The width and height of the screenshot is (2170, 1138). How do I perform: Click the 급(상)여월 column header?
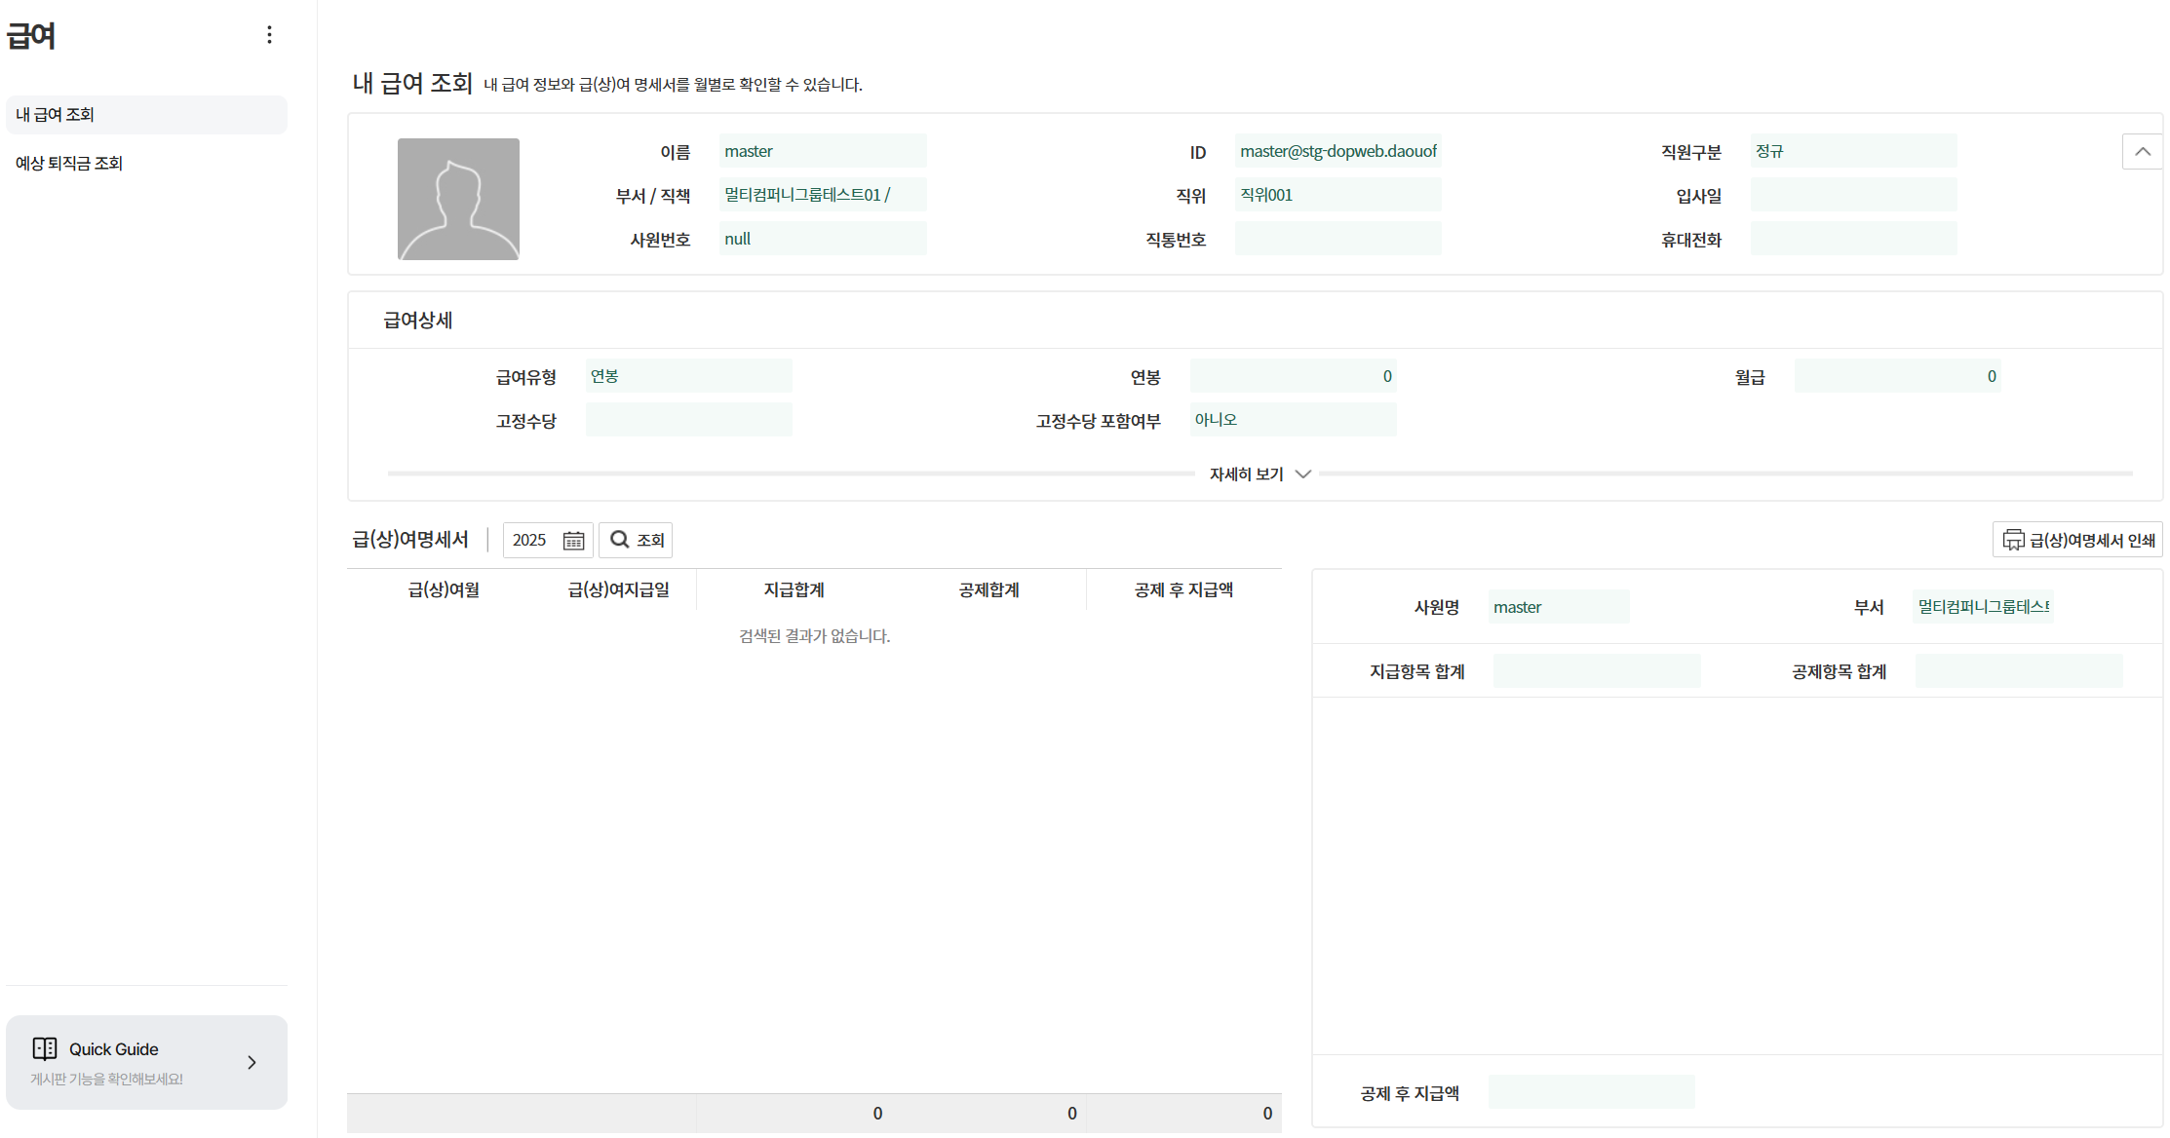click(444, 590)
